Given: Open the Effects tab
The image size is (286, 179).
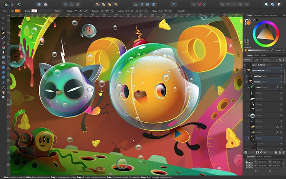Looking at the screenshot, I should [256, 55].
